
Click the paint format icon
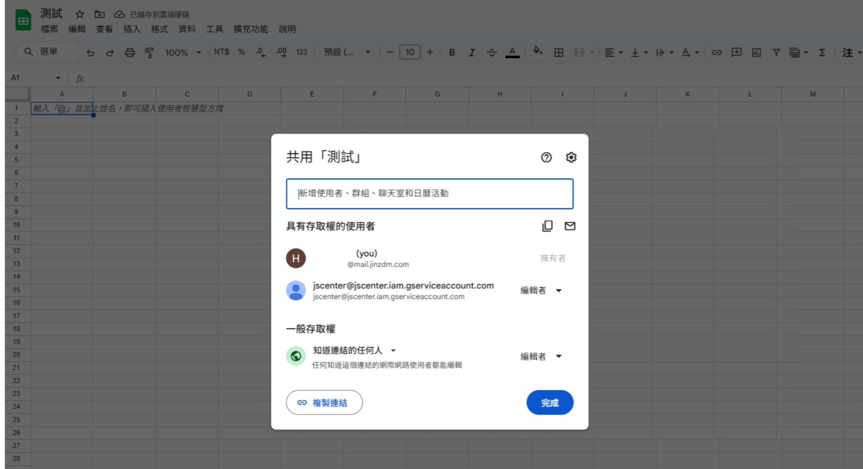(149, 53)
